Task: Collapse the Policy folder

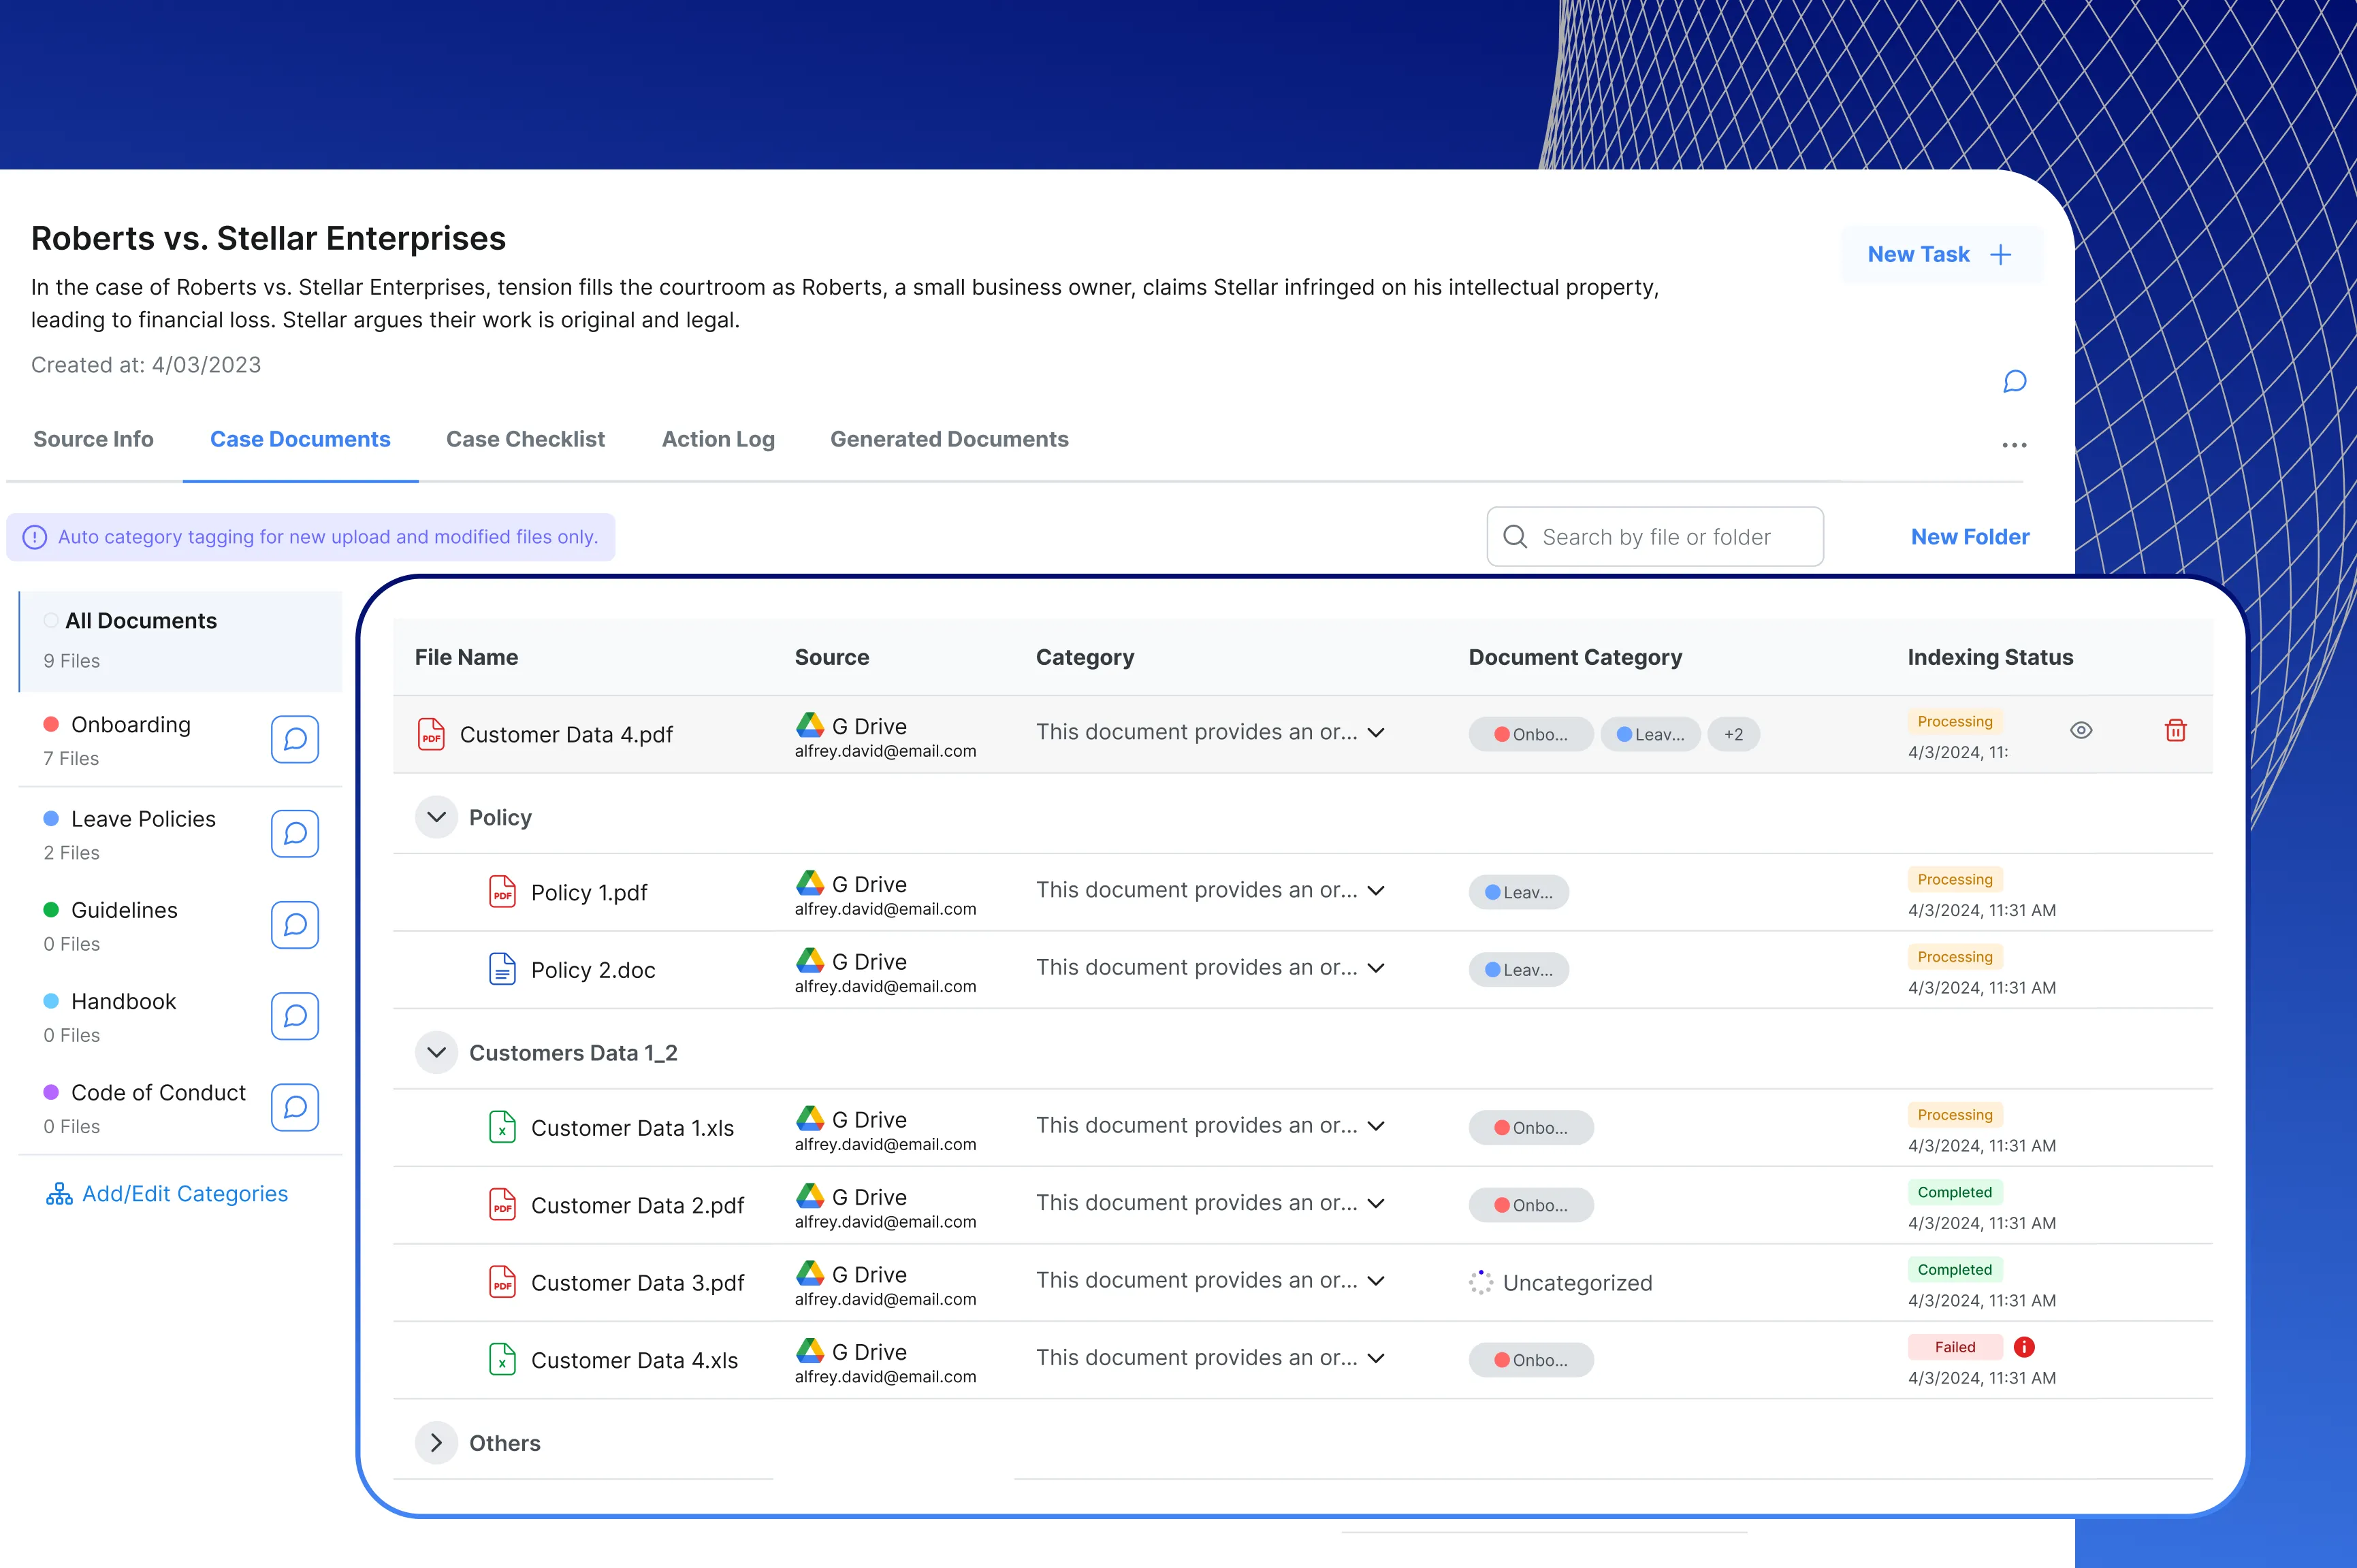Action: point(436,817)
